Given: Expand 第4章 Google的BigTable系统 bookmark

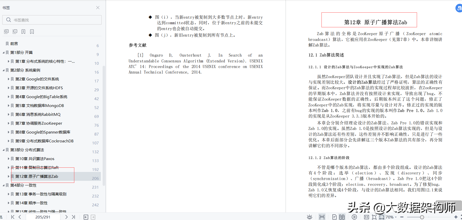Looking at the screenshot, I should coord(9,97).
